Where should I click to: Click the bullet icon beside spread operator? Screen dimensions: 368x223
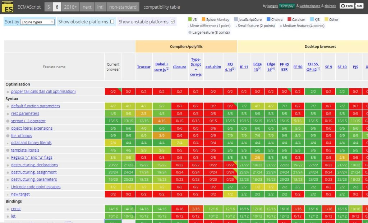coord(8,121)
